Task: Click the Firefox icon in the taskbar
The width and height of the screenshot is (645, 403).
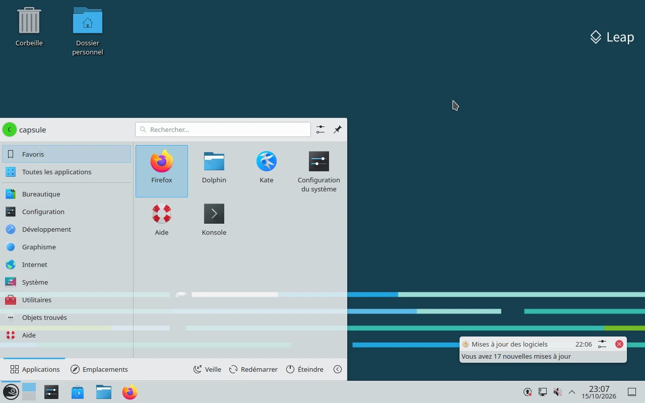Action: [x=130, y=392]
